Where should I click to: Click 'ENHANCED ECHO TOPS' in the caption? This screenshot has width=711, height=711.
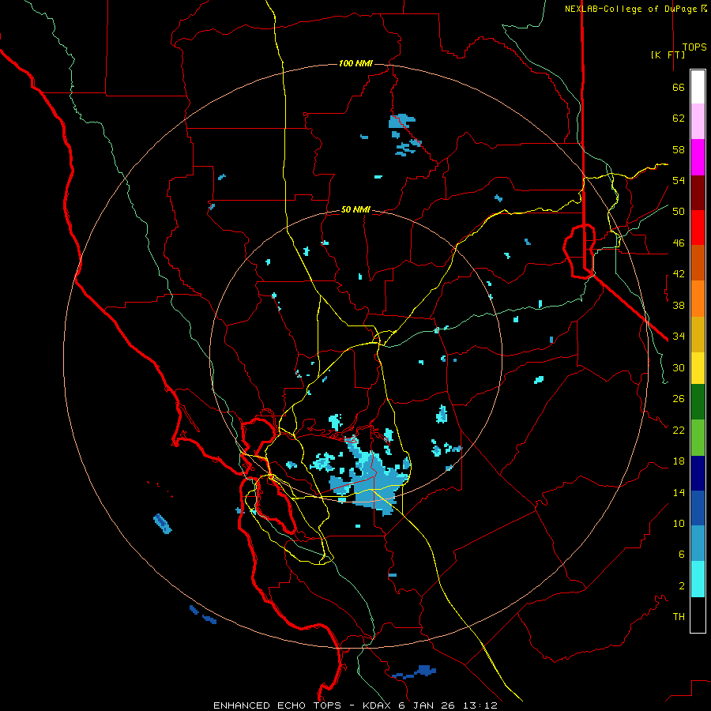click(x=277, y=705)
